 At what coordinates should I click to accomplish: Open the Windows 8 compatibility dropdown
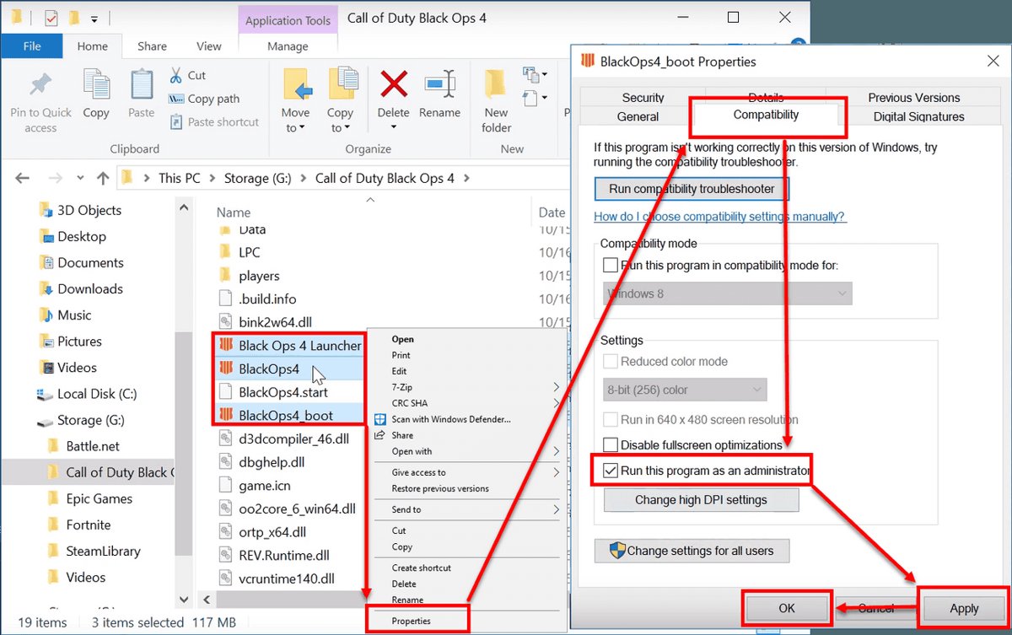(x=729, y=293)
